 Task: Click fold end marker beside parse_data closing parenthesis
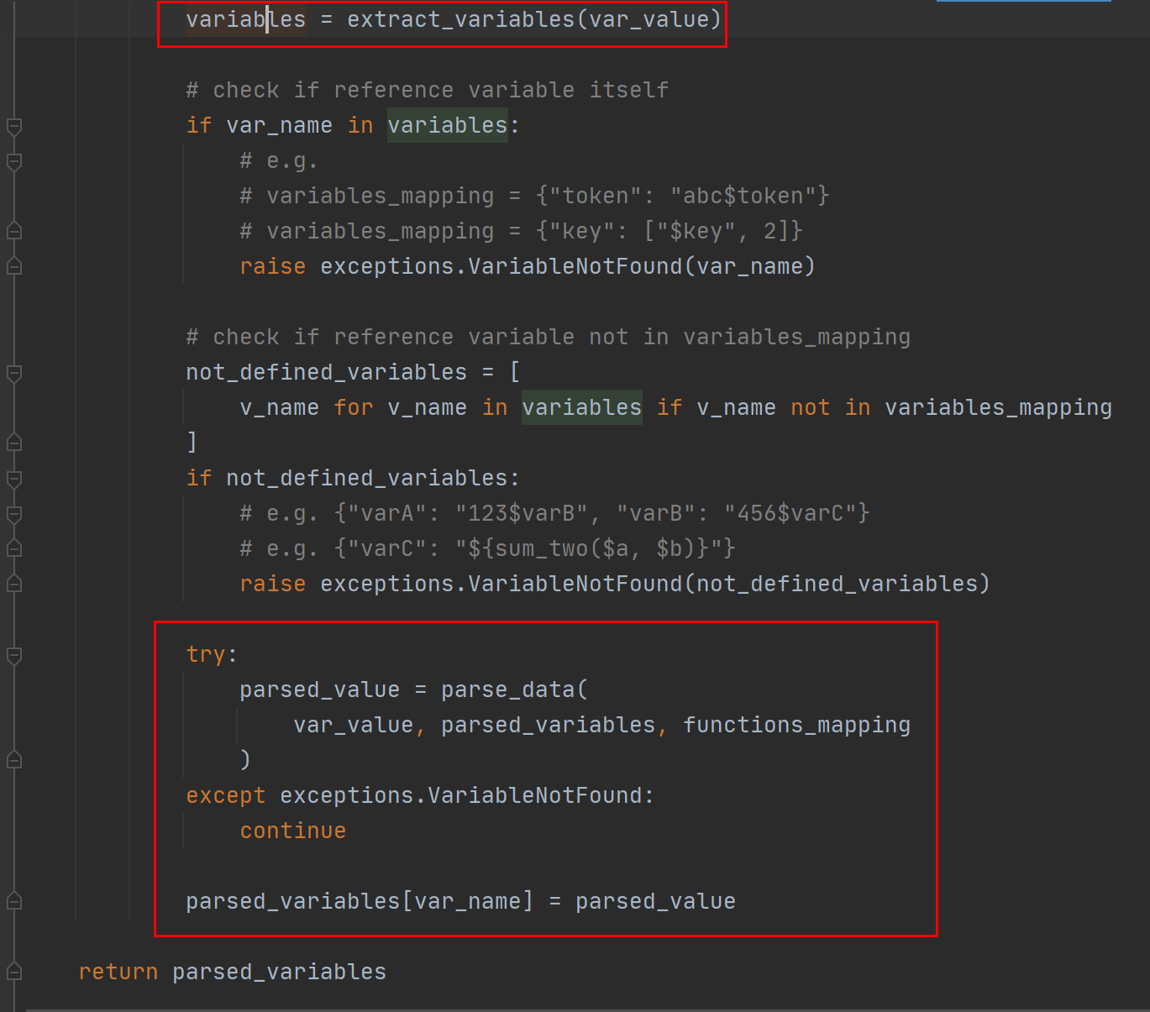coord(14,759)
